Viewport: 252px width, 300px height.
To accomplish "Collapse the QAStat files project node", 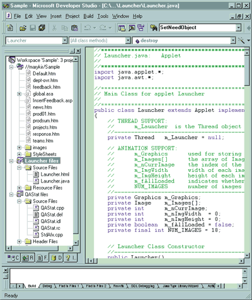I will [x=11, y=195].
